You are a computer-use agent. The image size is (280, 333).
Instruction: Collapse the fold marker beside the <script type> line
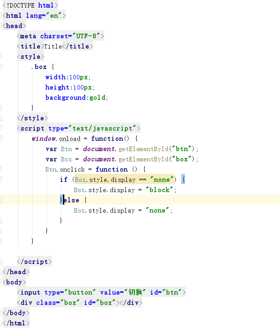pyautogui.click(x=0, y=128)
